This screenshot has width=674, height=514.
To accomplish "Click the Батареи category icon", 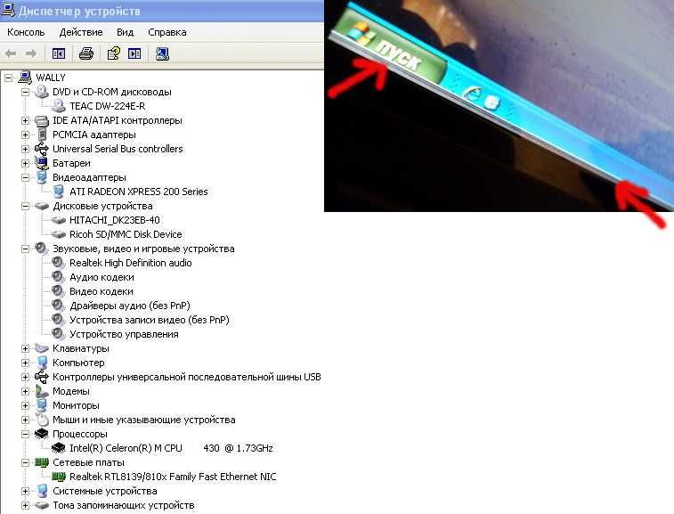I will [42, 163].
